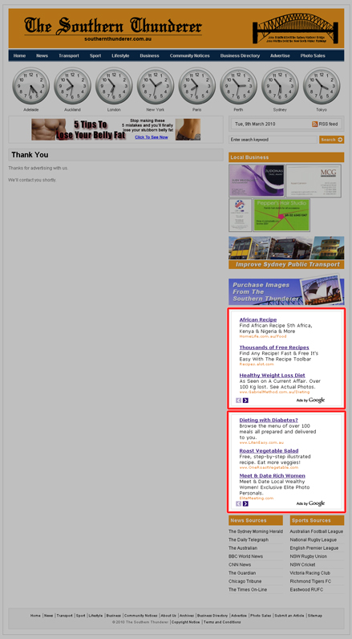Screen dimensions: 352x639
Task: Click previous arrow in second Google ads block
Action: pyautogui.click(x=238, y=503)
